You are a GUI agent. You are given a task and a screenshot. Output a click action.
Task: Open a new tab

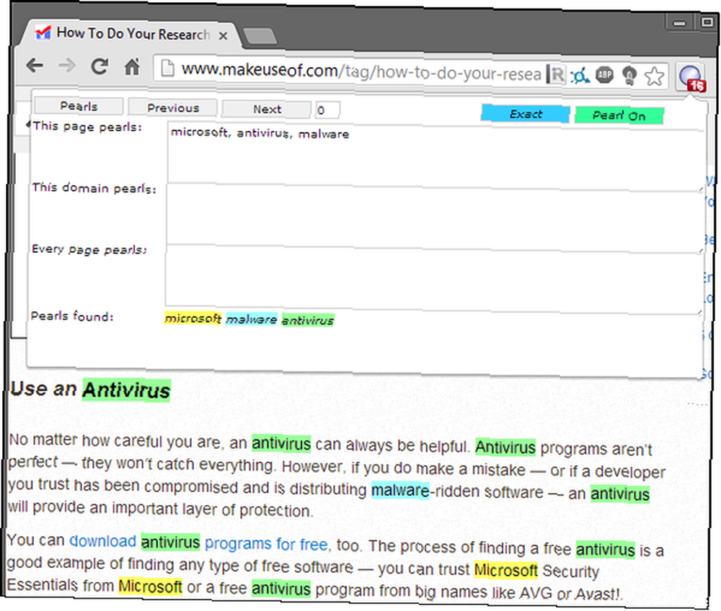pyautogui.click(x=260, y=36)
